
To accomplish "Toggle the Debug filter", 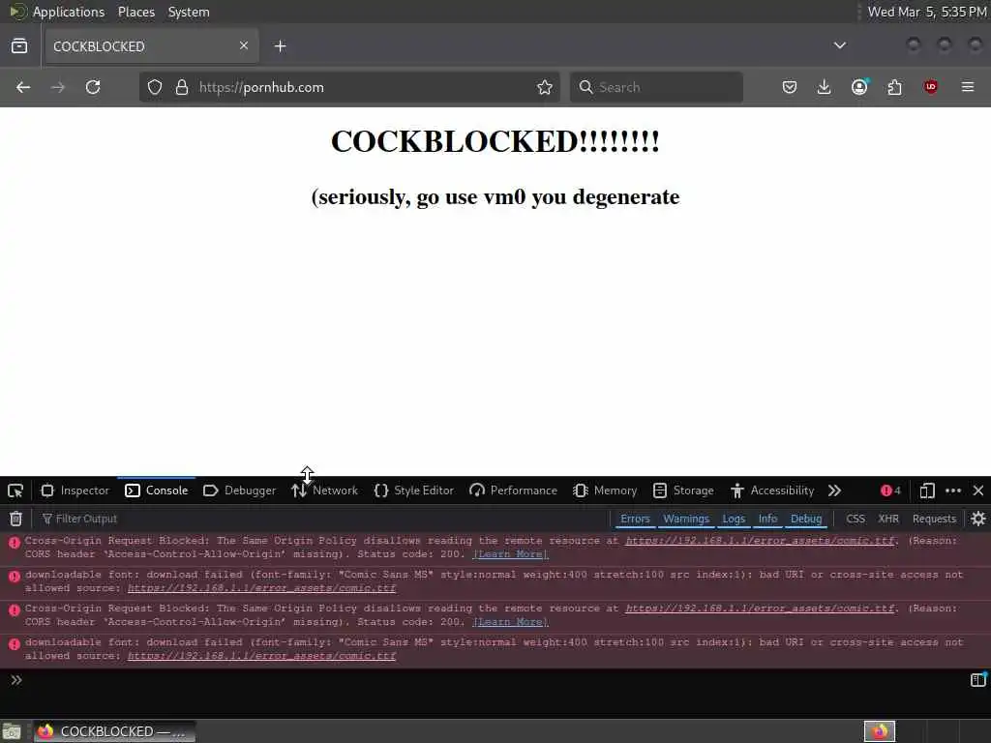I will tap(806, 519).
